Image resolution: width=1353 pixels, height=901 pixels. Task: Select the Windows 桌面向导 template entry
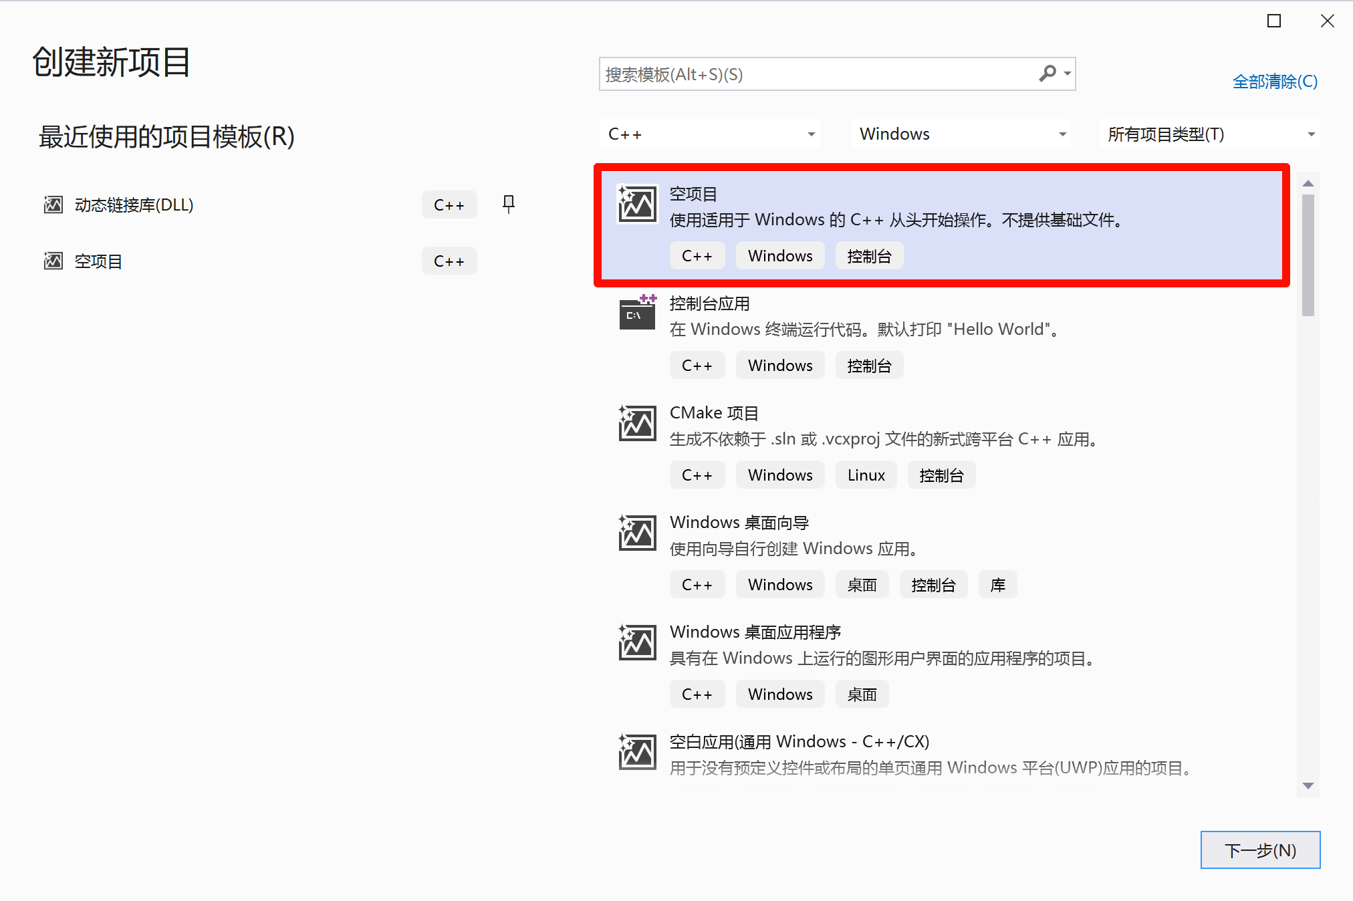click(739, 523)
